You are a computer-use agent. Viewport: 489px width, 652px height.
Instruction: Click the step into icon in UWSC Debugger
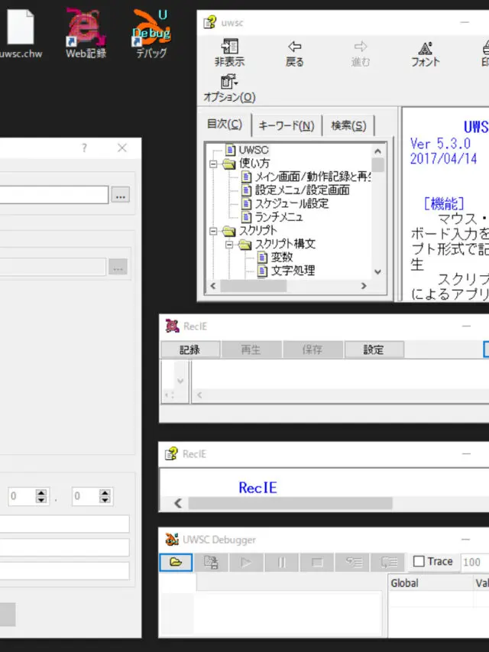(352, 562)
